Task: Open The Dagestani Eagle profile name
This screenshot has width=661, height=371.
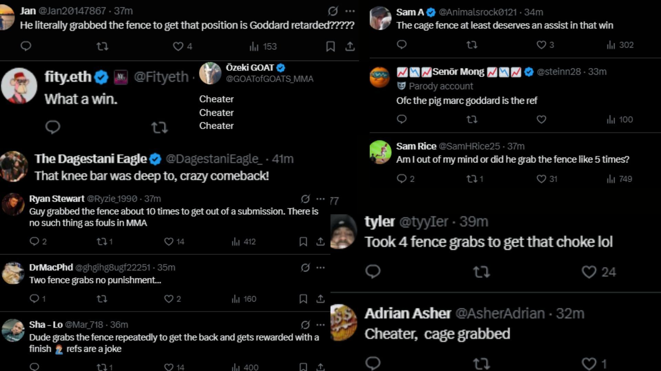Action: 91,159
